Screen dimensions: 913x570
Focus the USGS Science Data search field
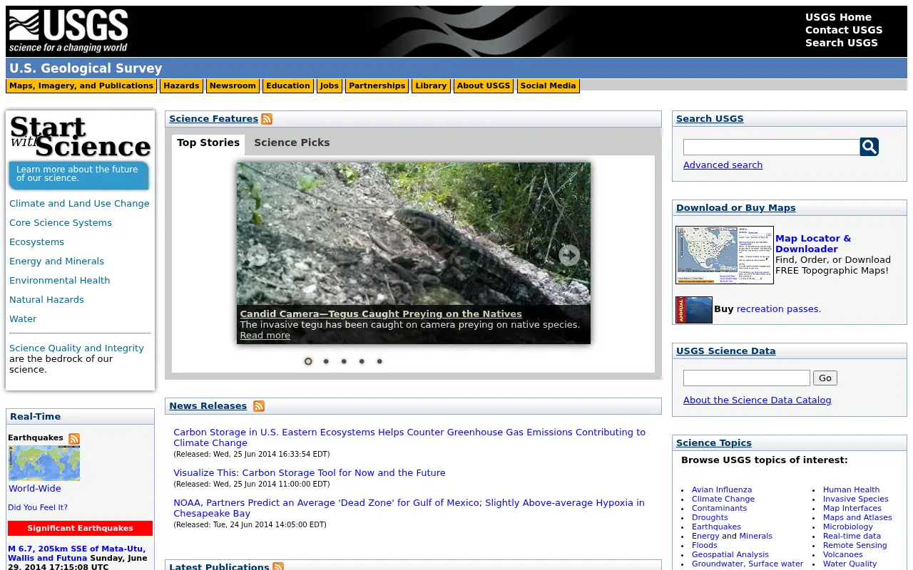(x=747, y=378)
